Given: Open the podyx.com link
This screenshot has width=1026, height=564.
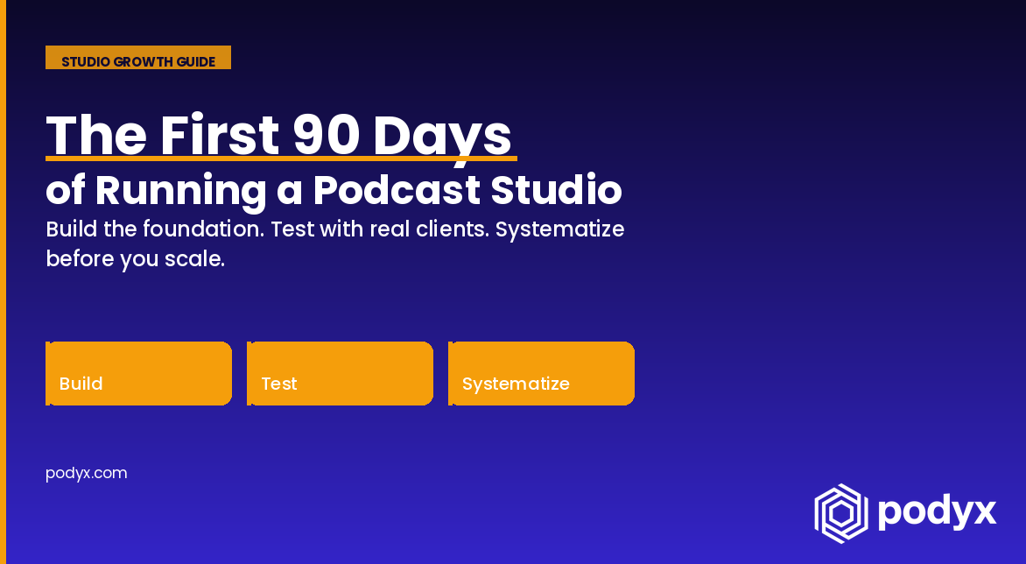Looking at the screenshot, I should pos(87,473).
